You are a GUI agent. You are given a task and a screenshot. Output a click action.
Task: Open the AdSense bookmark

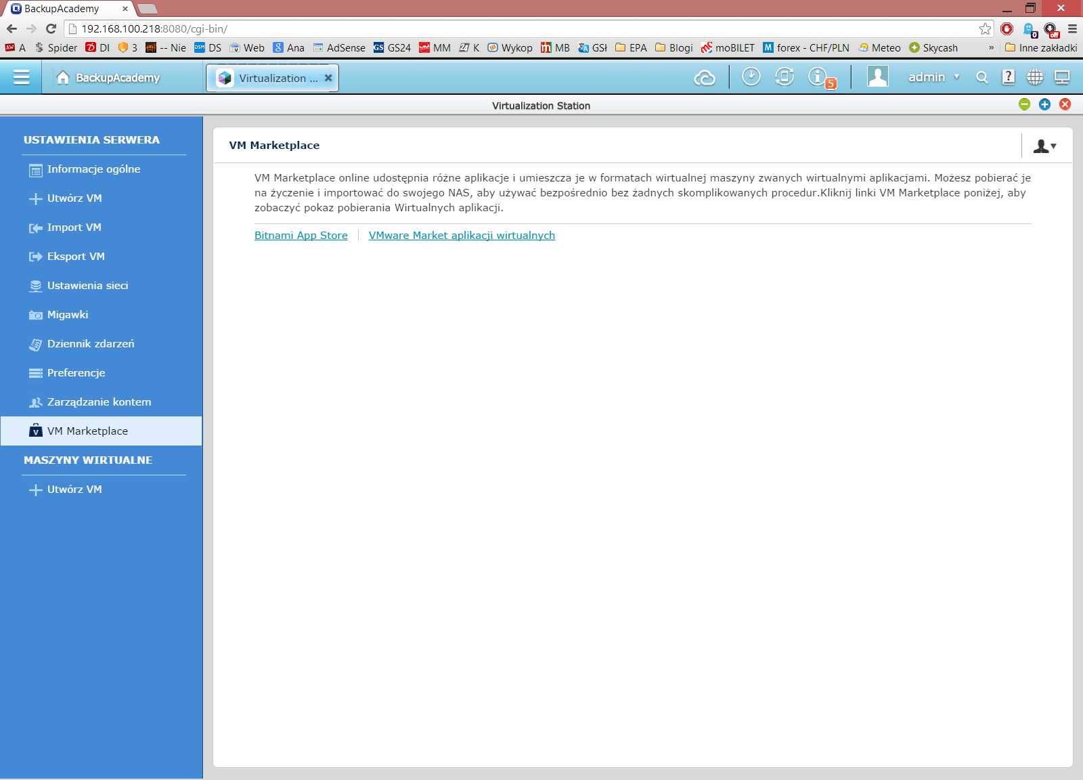point(339,47)
